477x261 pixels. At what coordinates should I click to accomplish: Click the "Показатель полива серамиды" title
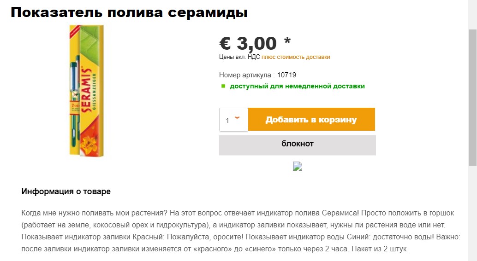(129, 12)
